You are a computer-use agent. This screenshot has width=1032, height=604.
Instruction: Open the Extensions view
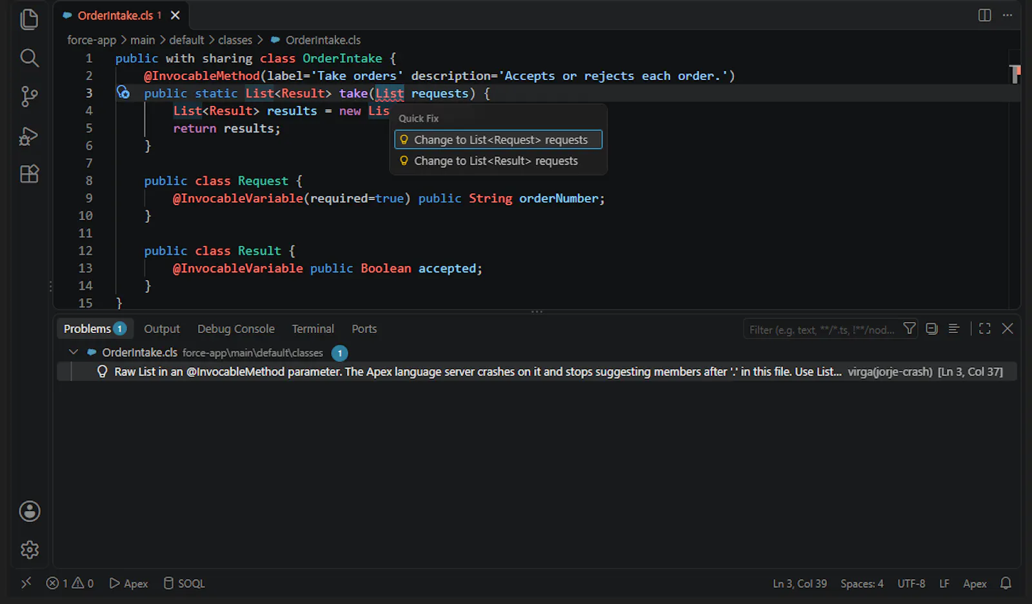[x=30, y=174]
